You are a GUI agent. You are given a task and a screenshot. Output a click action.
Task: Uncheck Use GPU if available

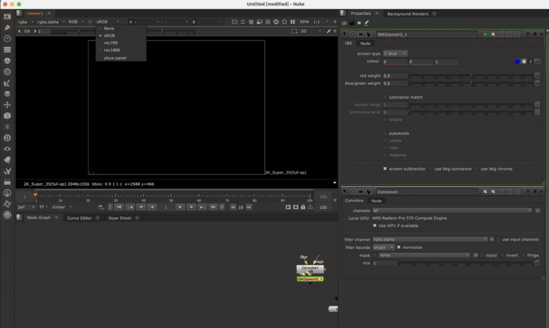tap(374, 226)
